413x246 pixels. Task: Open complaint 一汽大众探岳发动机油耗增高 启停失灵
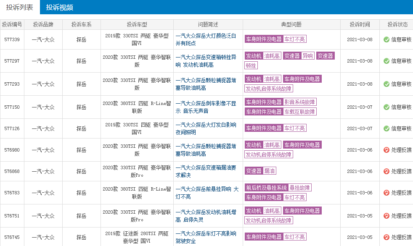pos(206,216)
